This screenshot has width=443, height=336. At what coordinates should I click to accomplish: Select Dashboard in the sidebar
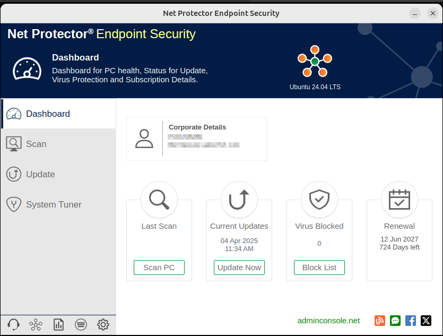[48, 114]
